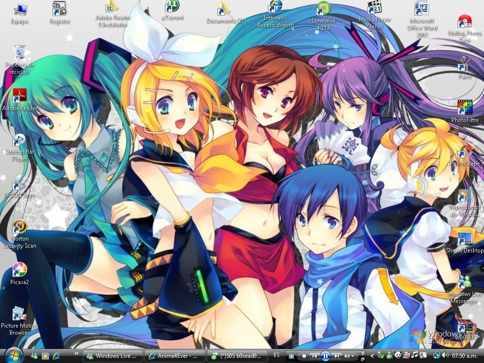Skip to previous track in toolbar
The width and height of the screenshot is (484, 363).
pyautogui.click(x=314, y=356)
